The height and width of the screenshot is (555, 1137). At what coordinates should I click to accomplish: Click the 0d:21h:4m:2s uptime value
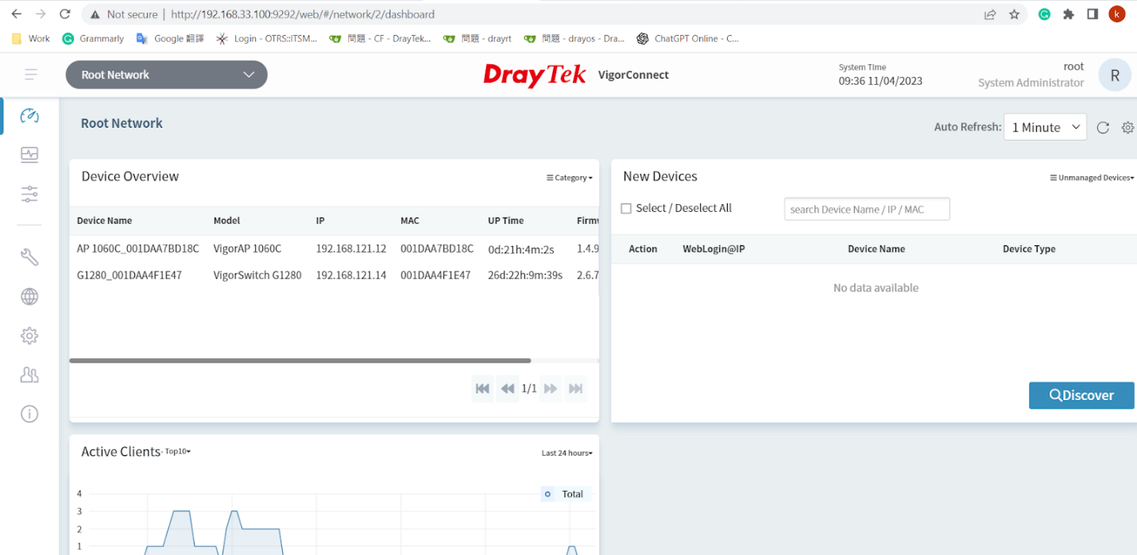point(521,249)
